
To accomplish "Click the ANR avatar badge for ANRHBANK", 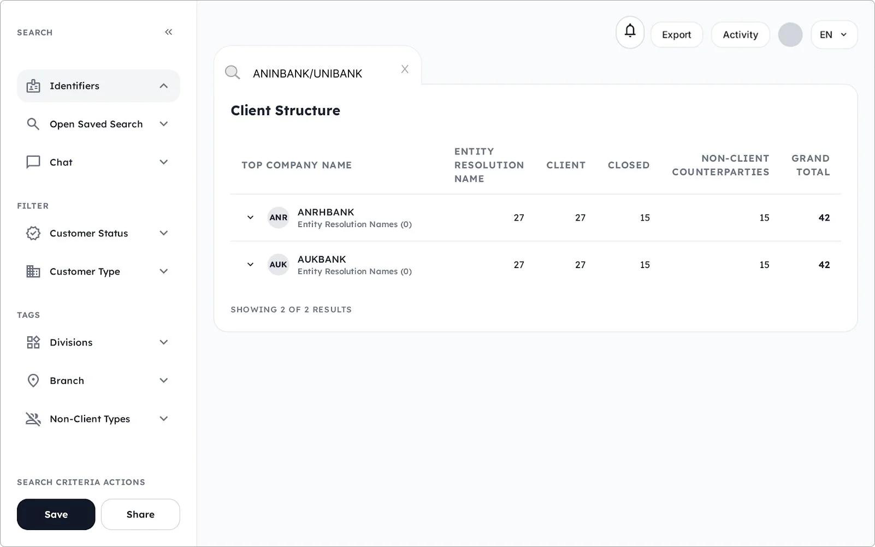I will tap(278, 217).
